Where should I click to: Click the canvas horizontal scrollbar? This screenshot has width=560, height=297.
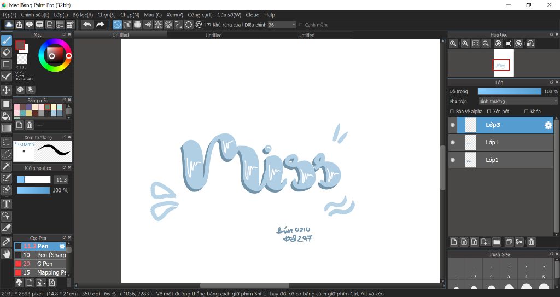click(244, 286)
